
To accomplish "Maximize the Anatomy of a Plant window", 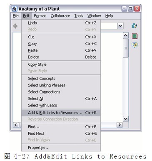I will pyautogui.click(x=130, y=9).
